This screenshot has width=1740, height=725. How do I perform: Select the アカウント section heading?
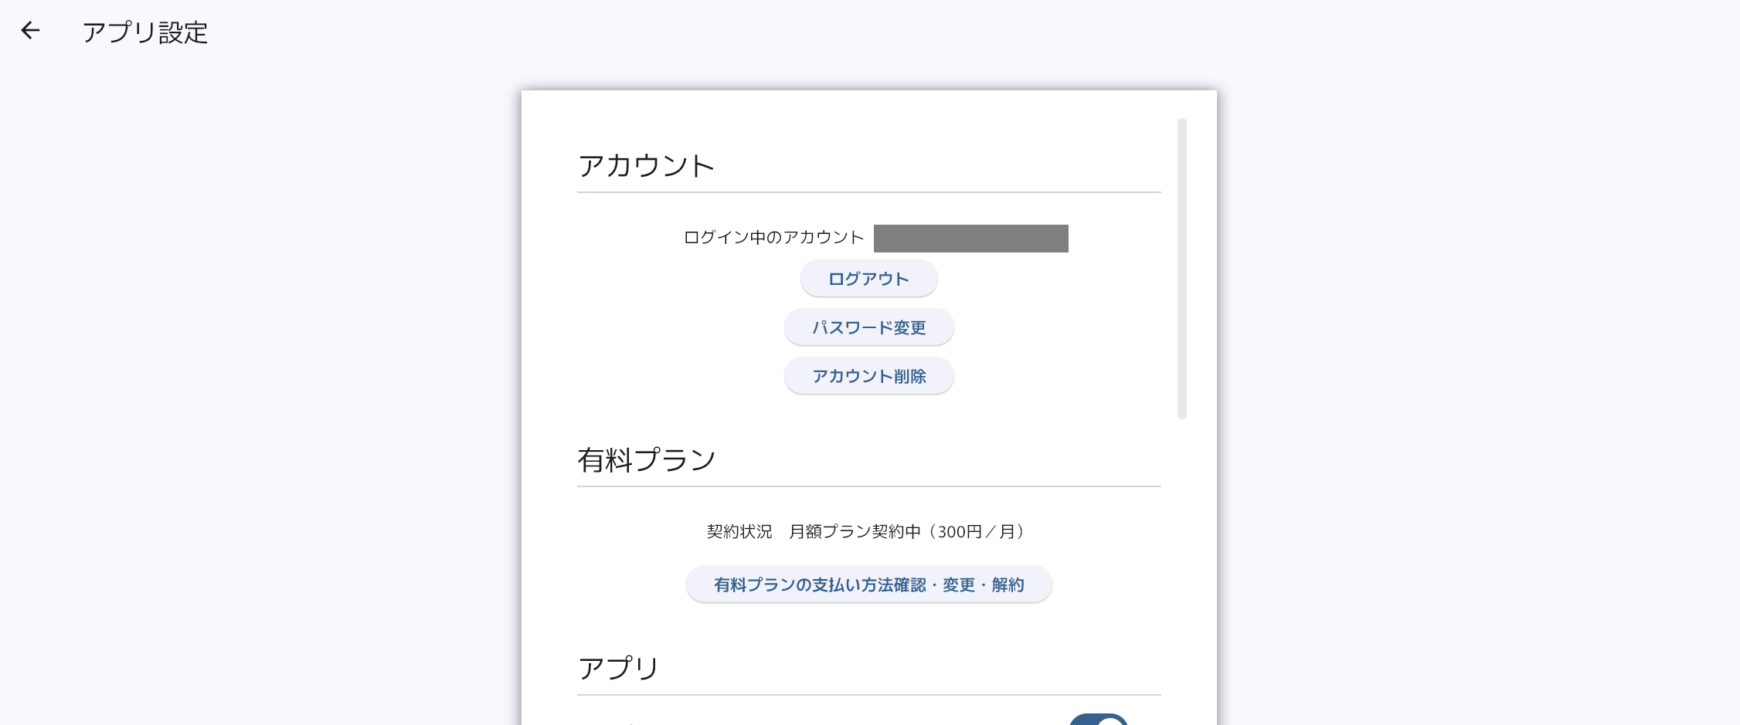tap(646, 166)
